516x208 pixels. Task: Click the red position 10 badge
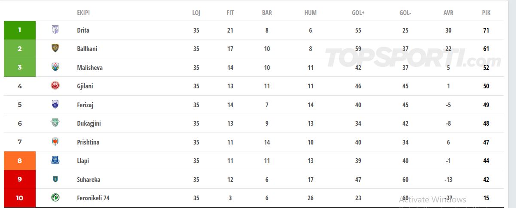(x=20, y=198)
